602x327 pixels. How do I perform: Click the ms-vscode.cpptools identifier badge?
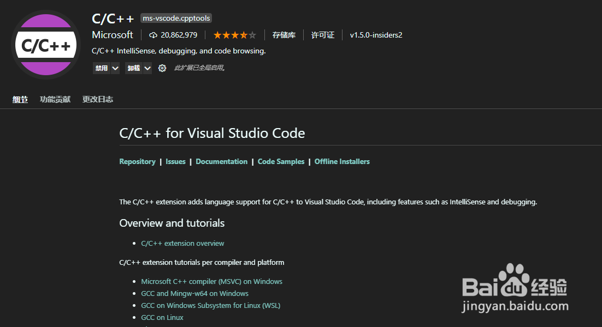[x=176, y=19]
